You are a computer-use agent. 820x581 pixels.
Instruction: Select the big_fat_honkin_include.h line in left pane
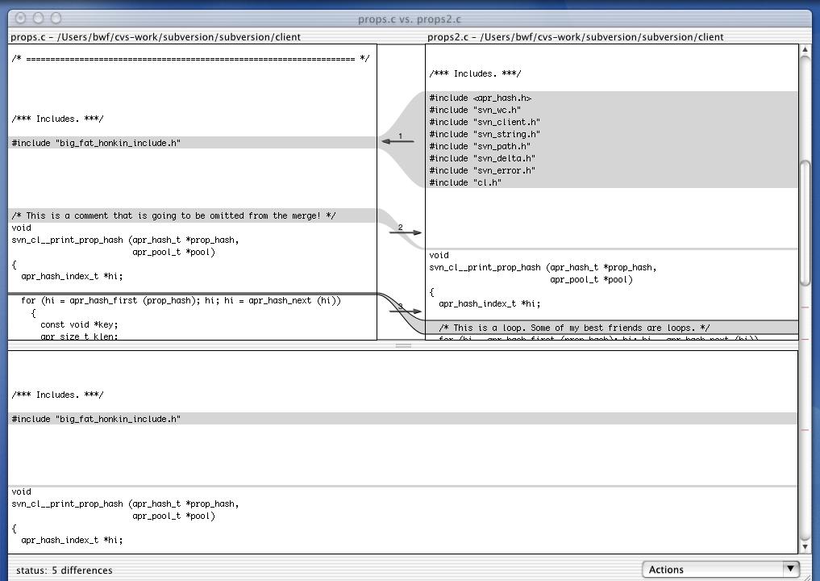(x=193, y=142)
